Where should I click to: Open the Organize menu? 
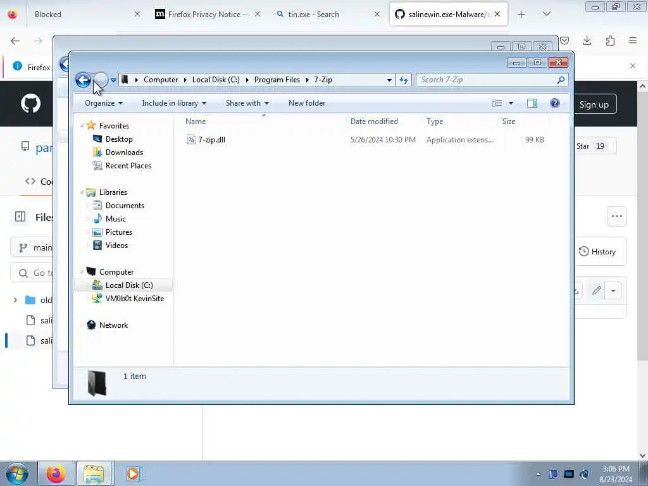tap(104, 103)
